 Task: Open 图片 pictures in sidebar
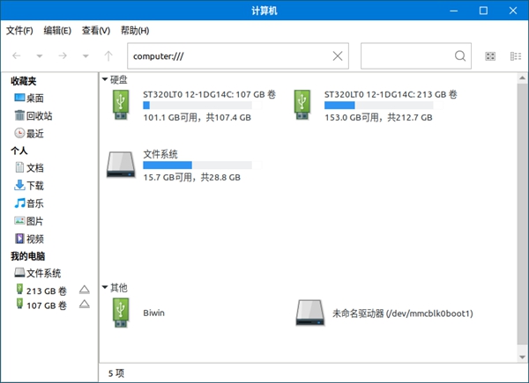click(x=29, y=221)
